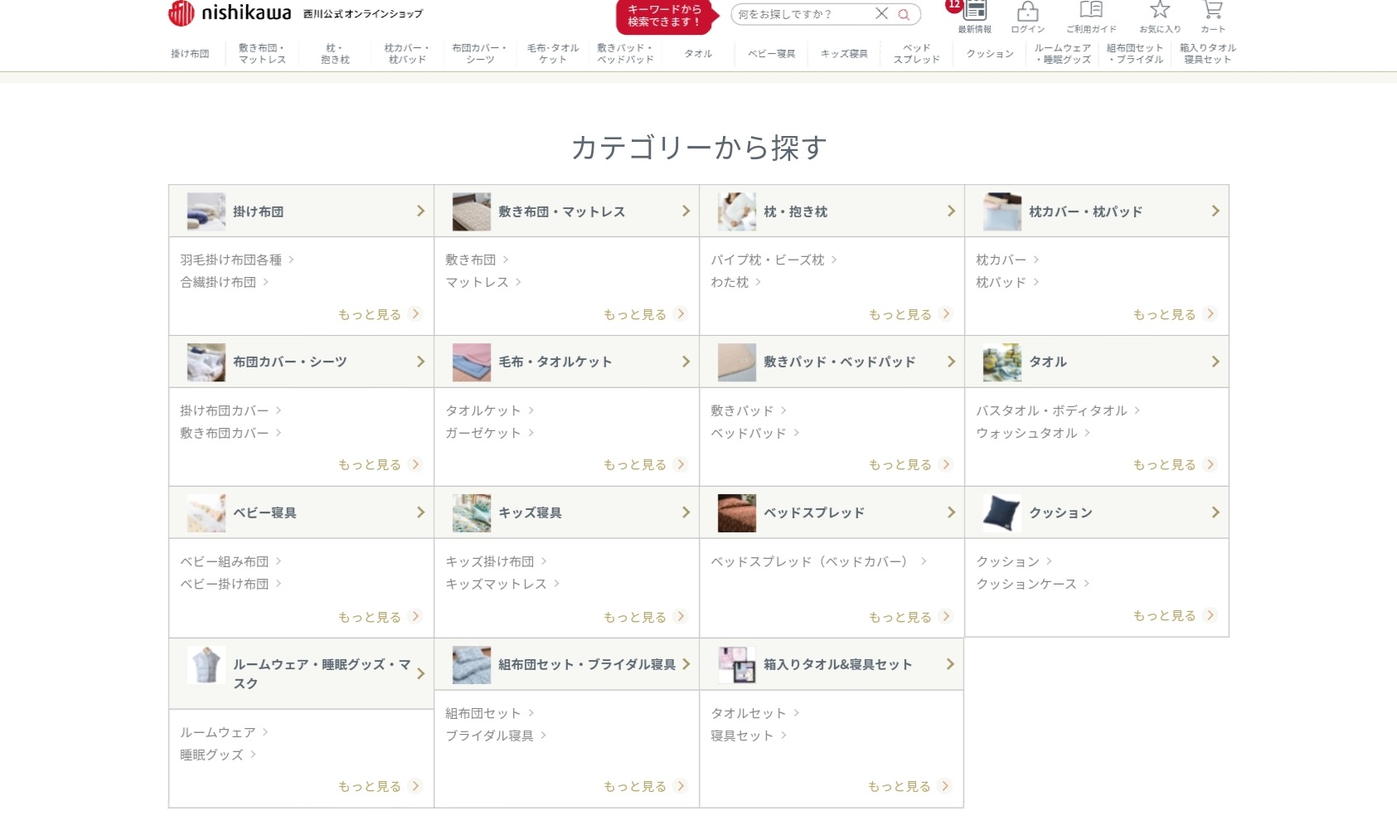Open the バスタオル・ボディタオル link
Image resolution: width=1397 pixels, height=840 pixels.
[x=1051, y=410]
